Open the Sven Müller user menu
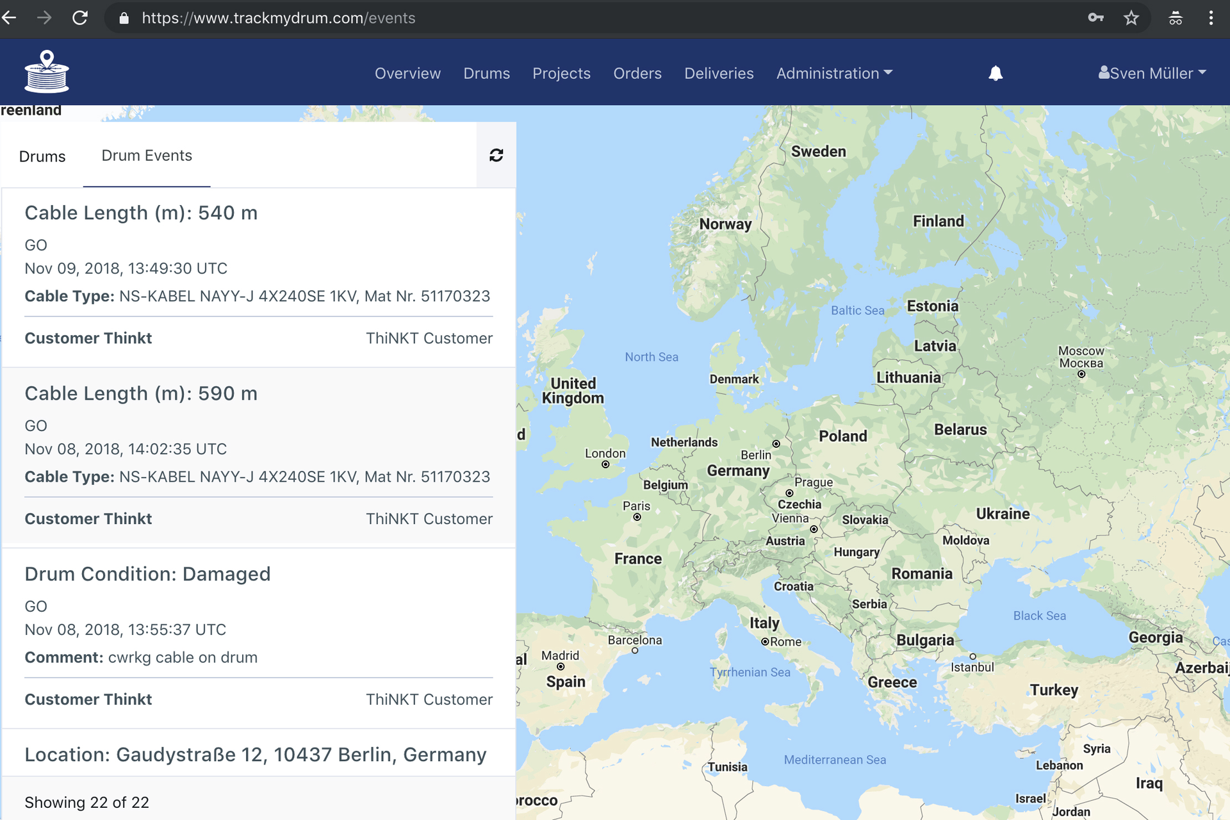Image resolution: width=1230 pixels, height=820 pixels. [1152, 73]
